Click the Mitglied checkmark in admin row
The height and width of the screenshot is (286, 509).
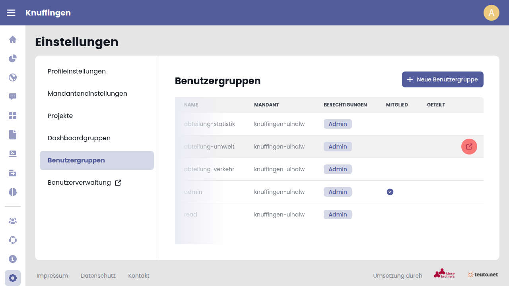point(390,192)
